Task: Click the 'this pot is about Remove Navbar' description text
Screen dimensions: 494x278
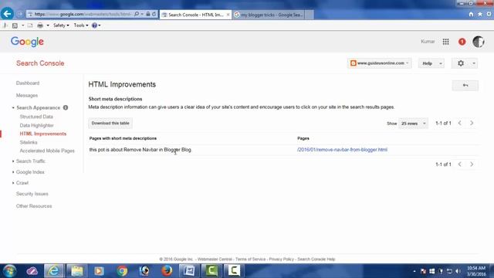Action: click(140, 150)
